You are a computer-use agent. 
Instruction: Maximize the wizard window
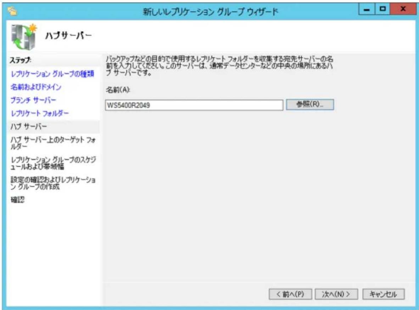tap(382, 10)
